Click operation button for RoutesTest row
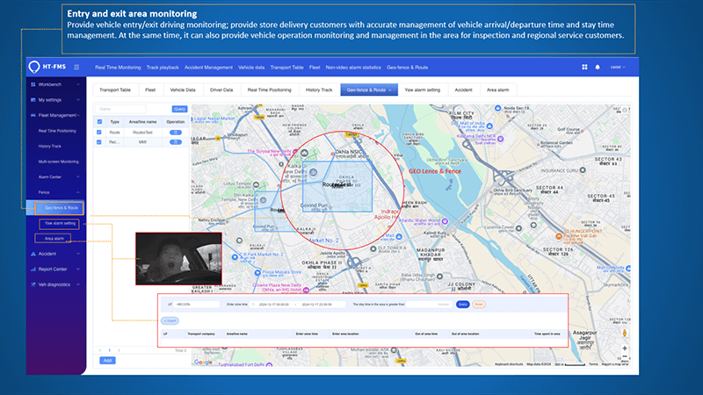 (175, 133)
